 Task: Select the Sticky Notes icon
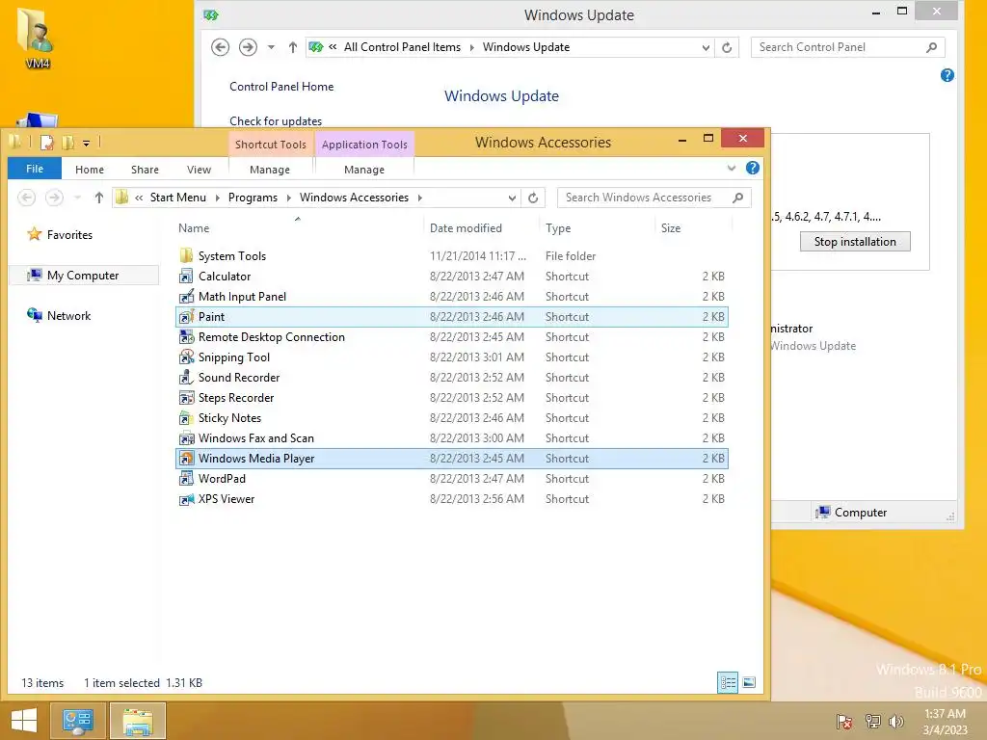point(186,418)
